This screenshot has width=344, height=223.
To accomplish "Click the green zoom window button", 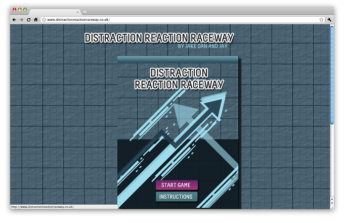I will tap(25, 10).
